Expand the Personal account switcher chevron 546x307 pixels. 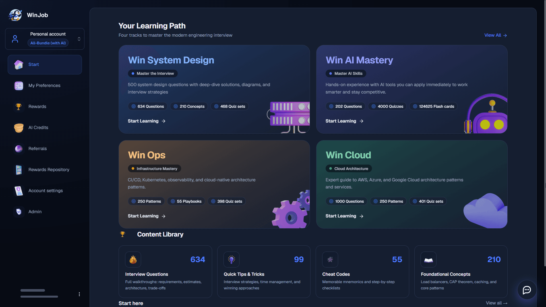click(x=79, y=39)
